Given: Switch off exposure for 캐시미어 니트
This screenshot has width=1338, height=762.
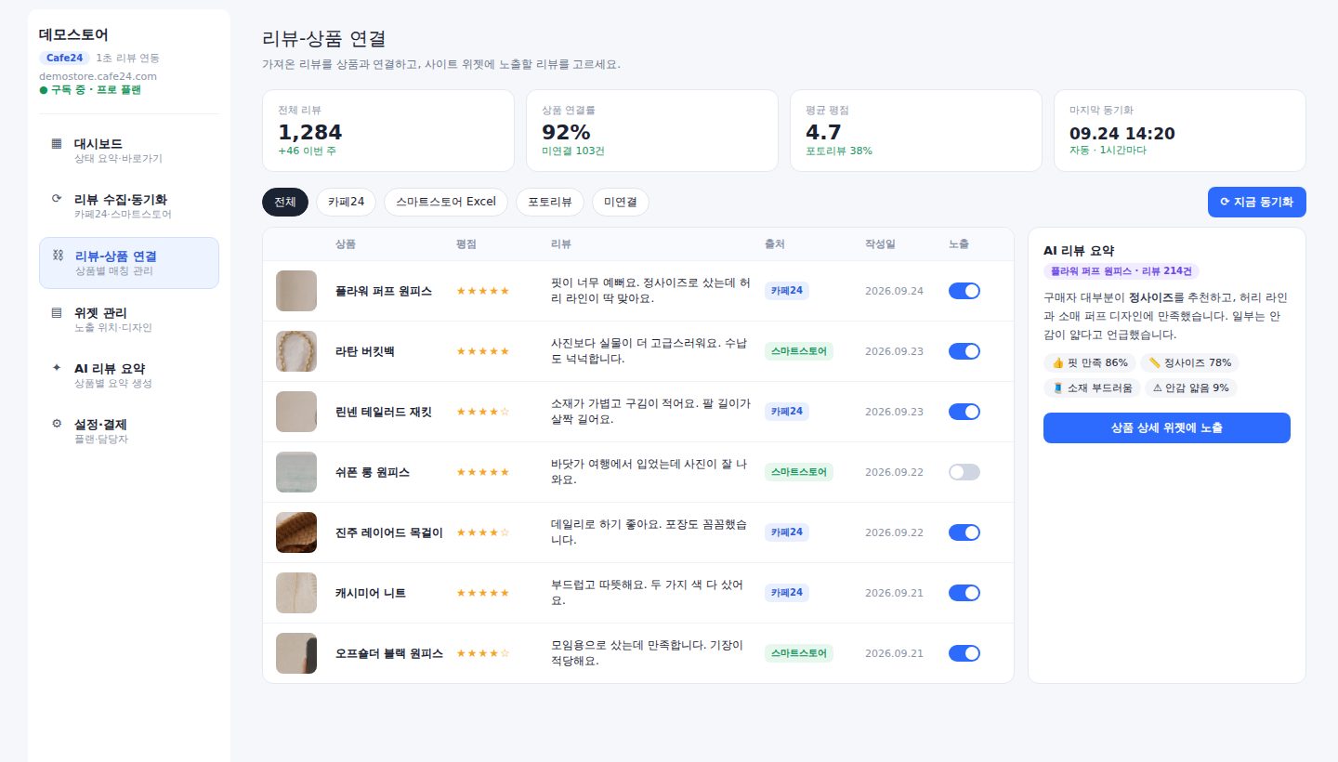Looking at the screenshot, I should (964, 593).
